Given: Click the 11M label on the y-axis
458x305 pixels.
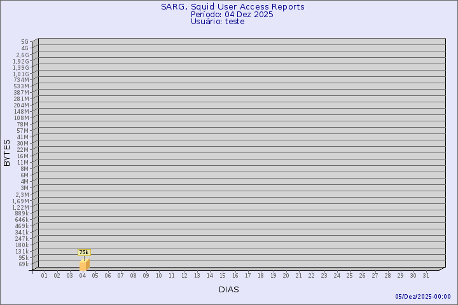Looking at the screenshot, I should 23,163.
